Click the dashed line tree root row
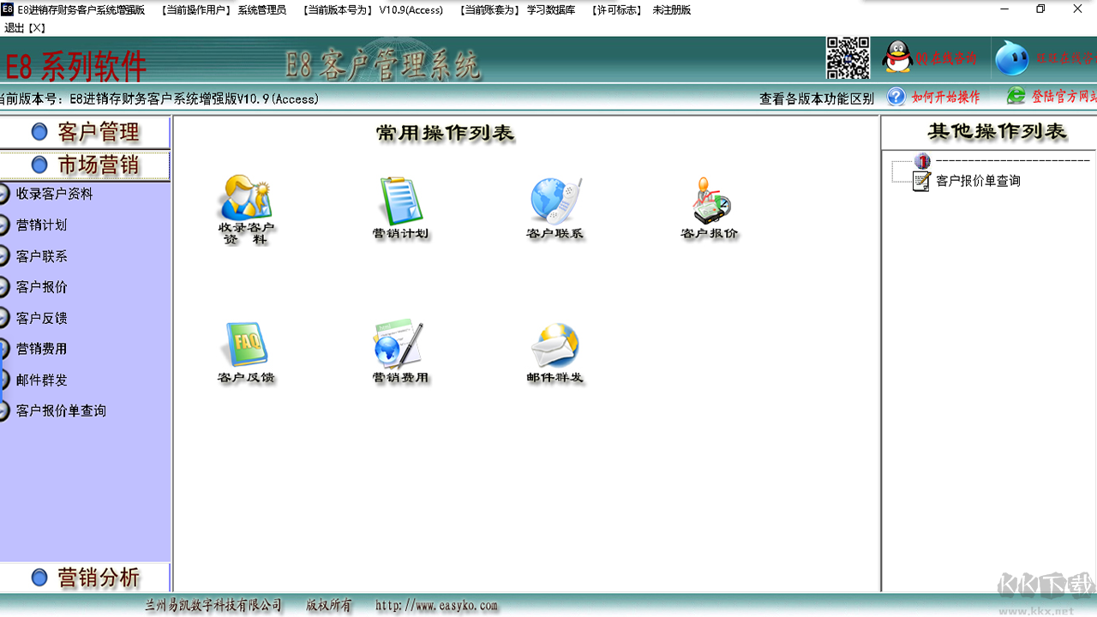1097x617 pixels. [1012, 160]
